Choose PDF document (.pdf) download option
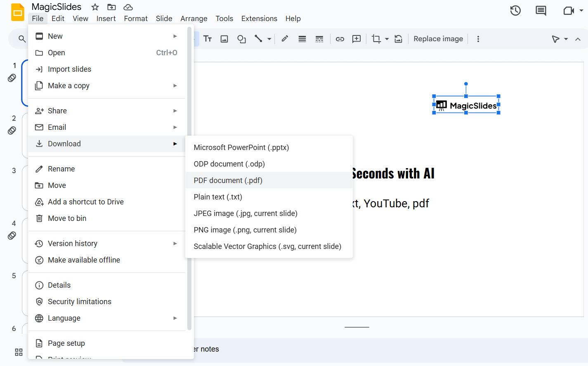 pos(228,181)
